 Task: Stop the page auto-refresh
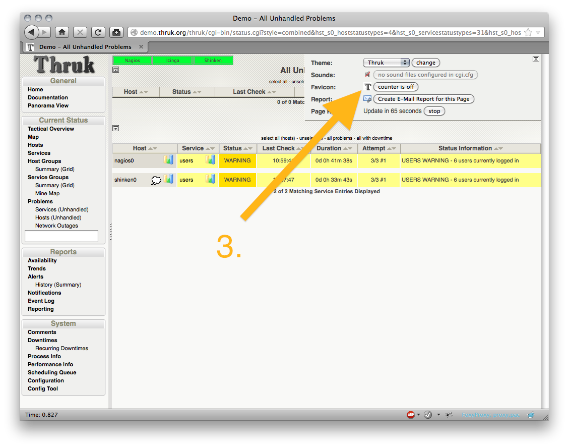pos(434,111)
